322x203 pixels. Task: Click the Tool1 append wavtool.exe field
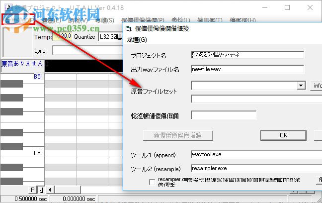(256, 154)
